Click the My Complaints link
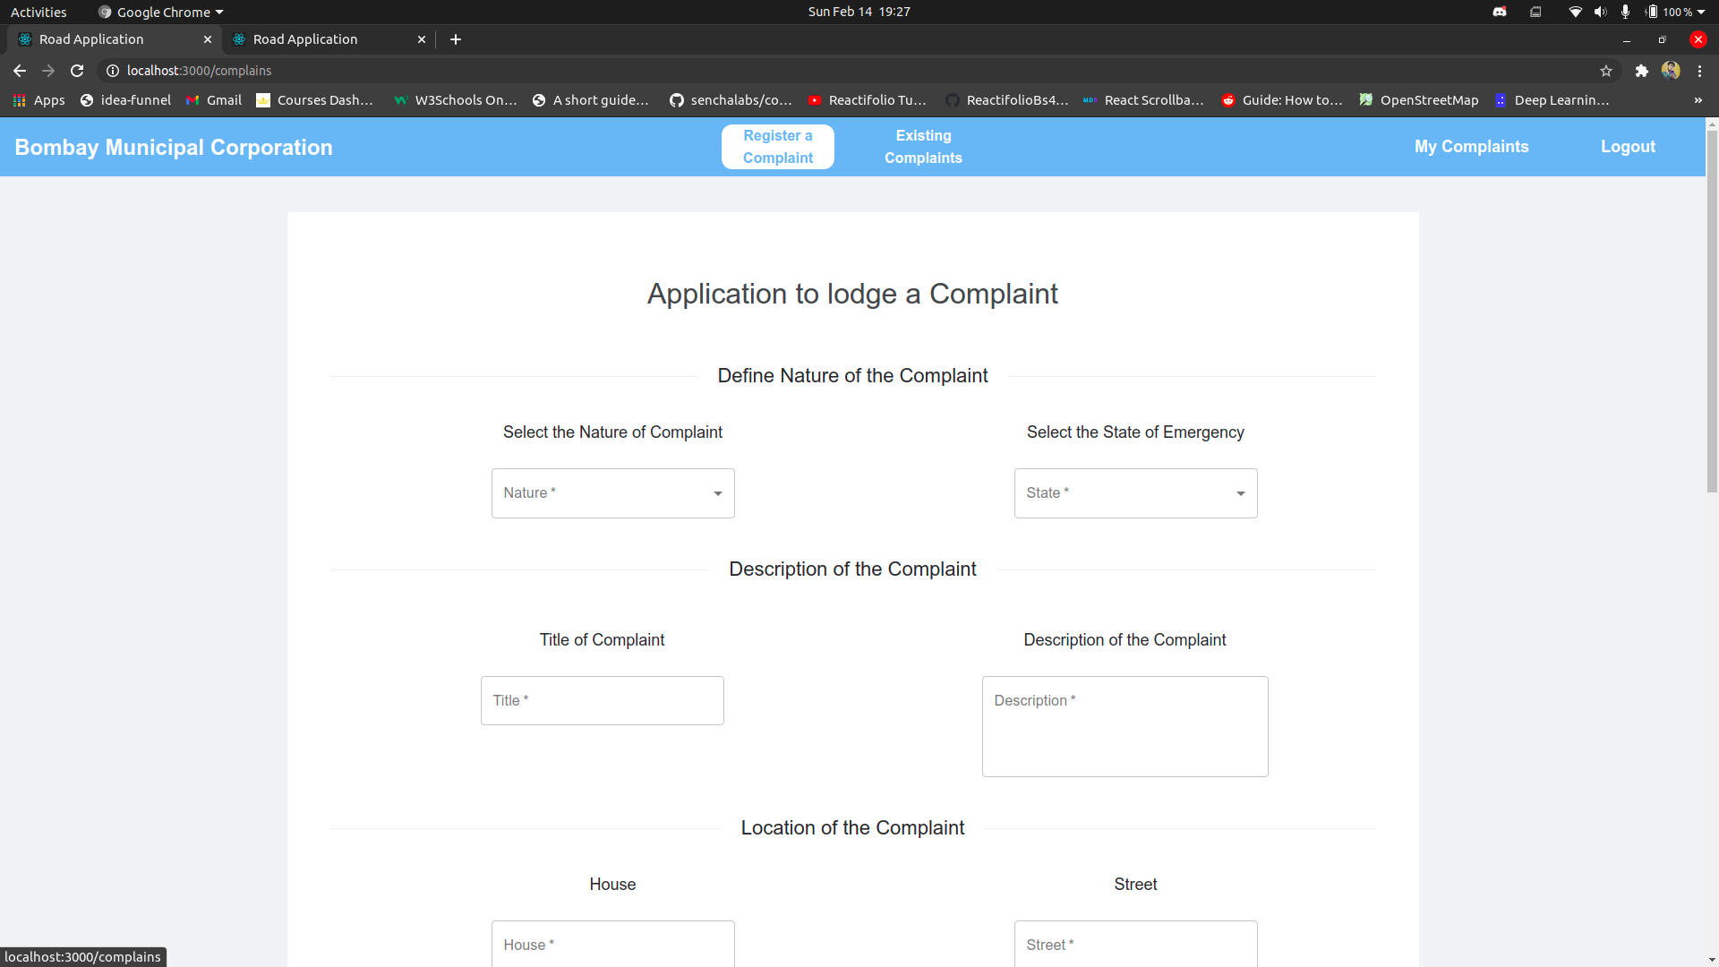 [1471, 147]
